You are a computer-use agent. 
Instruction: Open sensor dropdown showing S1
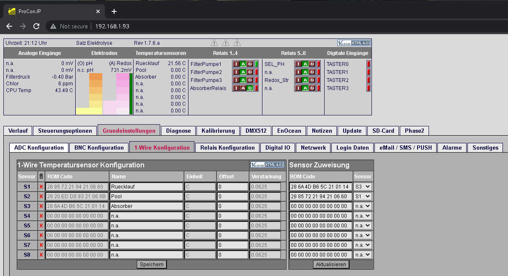tap(363, 196)
